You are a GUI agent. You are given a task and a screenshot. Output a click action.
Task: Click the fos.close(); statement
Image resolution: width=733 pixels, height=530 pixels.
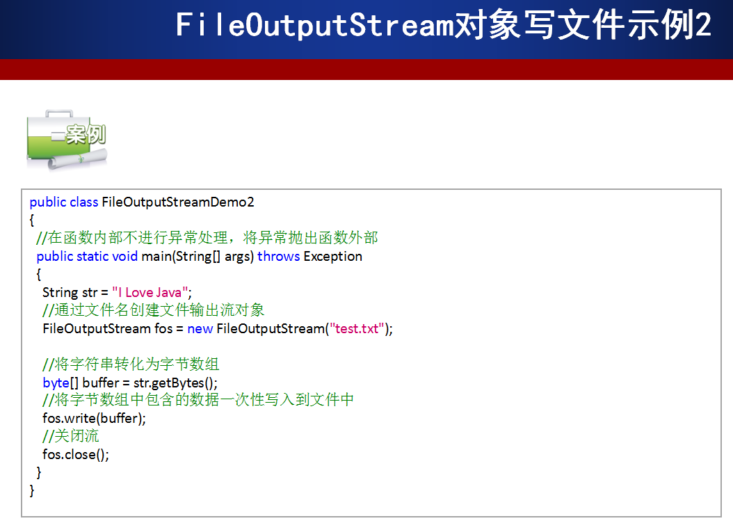pos(76,454)
